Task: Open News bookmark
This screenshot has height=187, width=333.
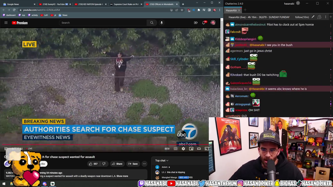Action: 63,15
